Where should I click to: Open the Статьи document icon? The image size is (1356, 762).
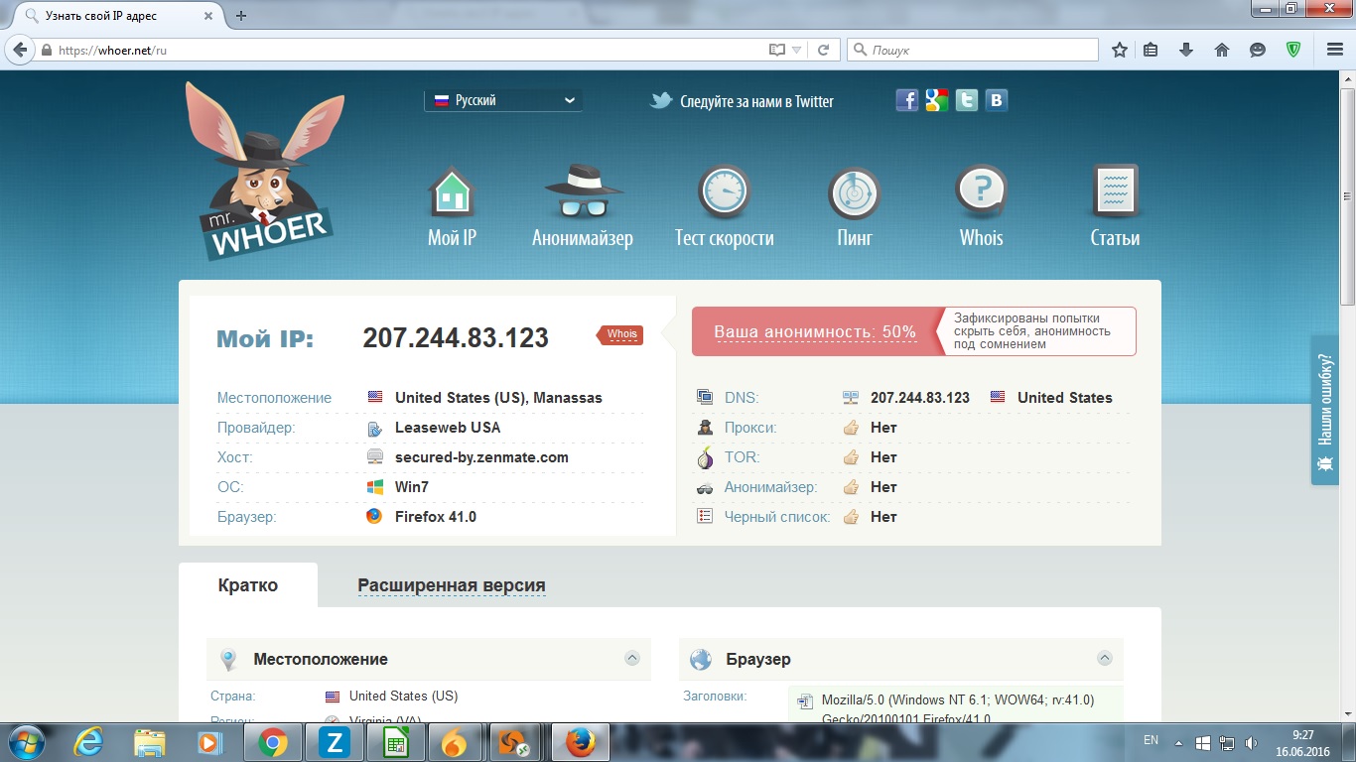1115,191
